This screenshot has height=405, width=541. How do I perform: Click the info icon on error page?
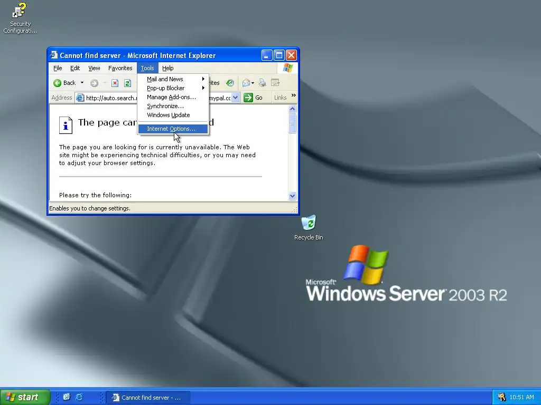pos(66,125)
